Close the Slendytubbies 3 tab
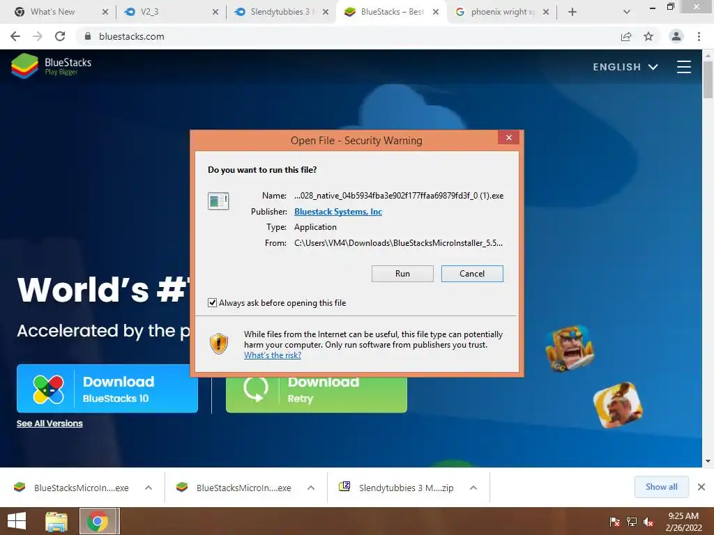 pyautogui.click(x=326, y=12)
